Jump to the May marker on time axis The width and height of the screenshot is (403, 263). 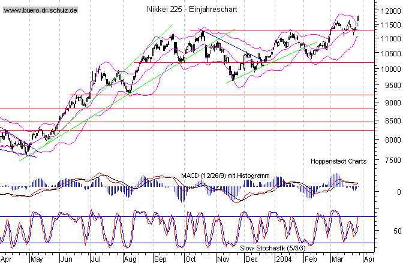tap(37, 258)
